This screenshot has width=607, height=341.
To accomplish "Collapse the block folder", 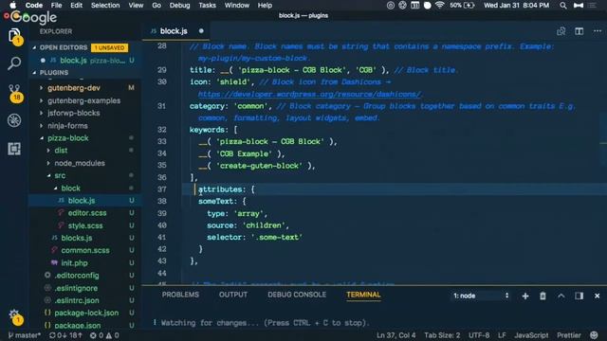I will pos(70,188).
